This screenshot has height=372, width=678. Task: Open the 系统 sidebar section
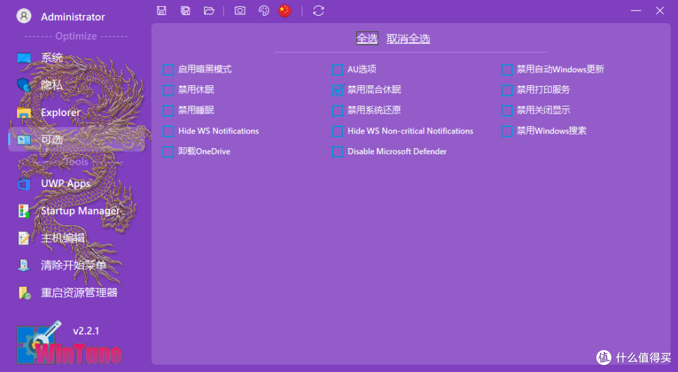[52, 58]
